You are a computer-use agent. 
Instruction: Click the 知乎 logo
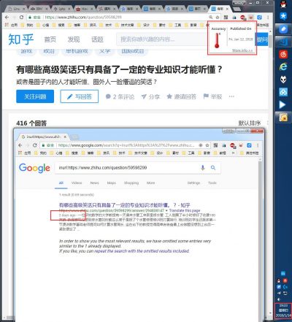(21, 39)
